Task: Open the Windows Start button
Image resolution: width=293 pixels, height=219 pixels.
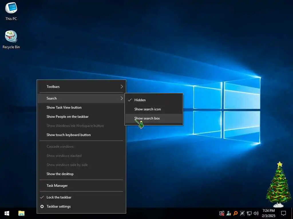Action: [7, 213]
